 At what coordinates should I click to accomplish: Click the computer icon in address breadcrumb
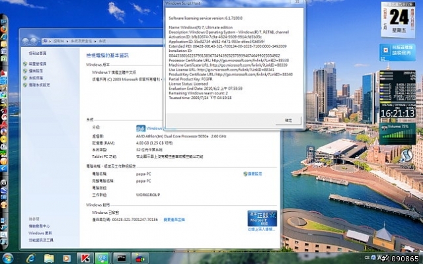coord(46,41)
